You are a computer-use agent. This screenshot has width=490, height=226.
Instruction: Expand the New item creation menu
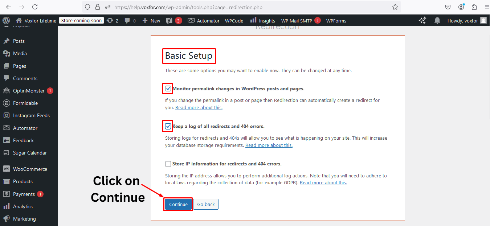click(x=151, y=21)
